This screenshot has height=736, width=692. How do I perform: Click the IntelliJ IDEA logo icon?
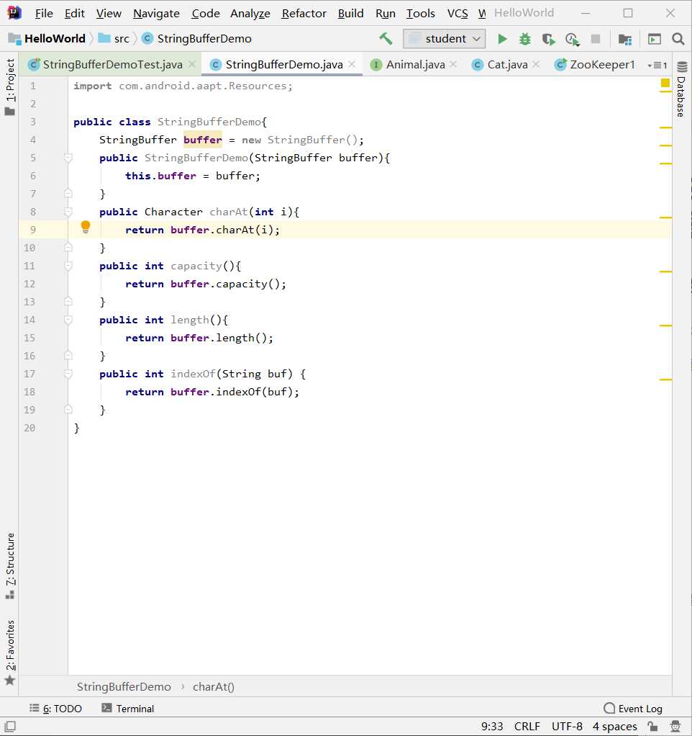(x=14, y=13)
